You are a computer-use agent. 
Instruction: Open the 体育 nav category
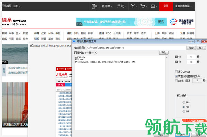click(x=37, y=33)
